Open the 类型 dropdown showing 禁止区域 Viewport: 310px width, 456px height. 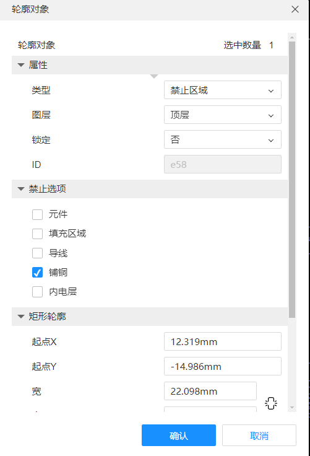(223, 90)
